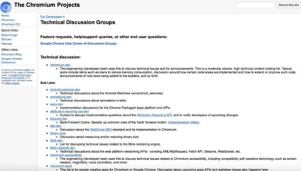Screen dimensions: 301x171
Task: Click the For Developers breadcrumb link
Action: [x=51, y=17]
